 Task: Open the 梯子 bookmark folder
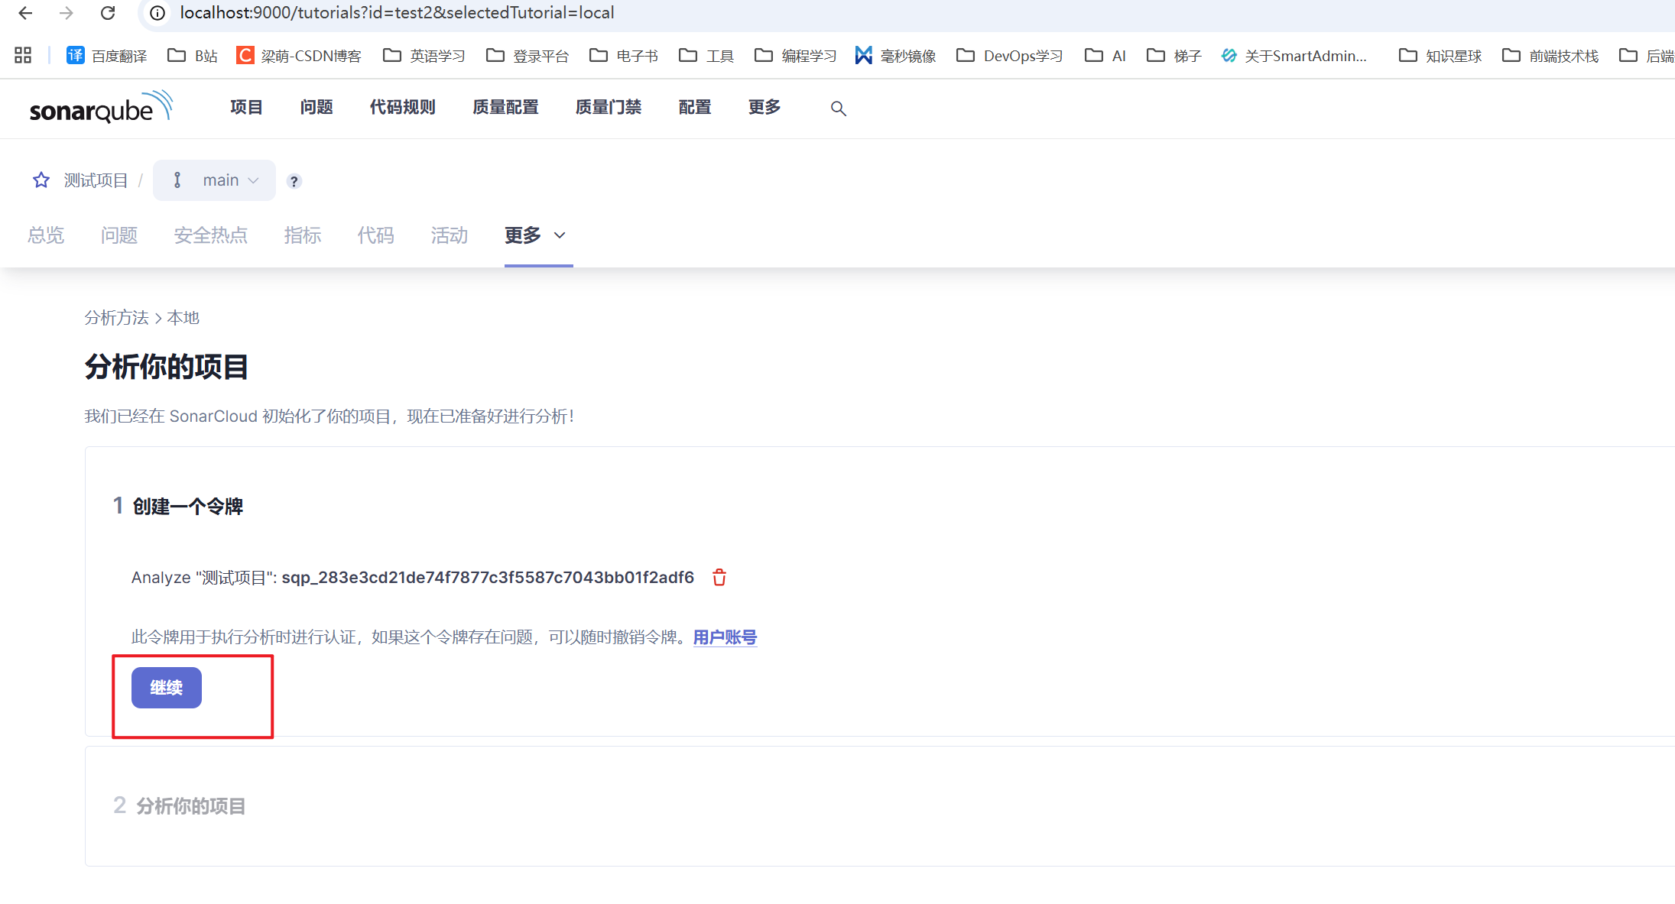click(1174, 56)
